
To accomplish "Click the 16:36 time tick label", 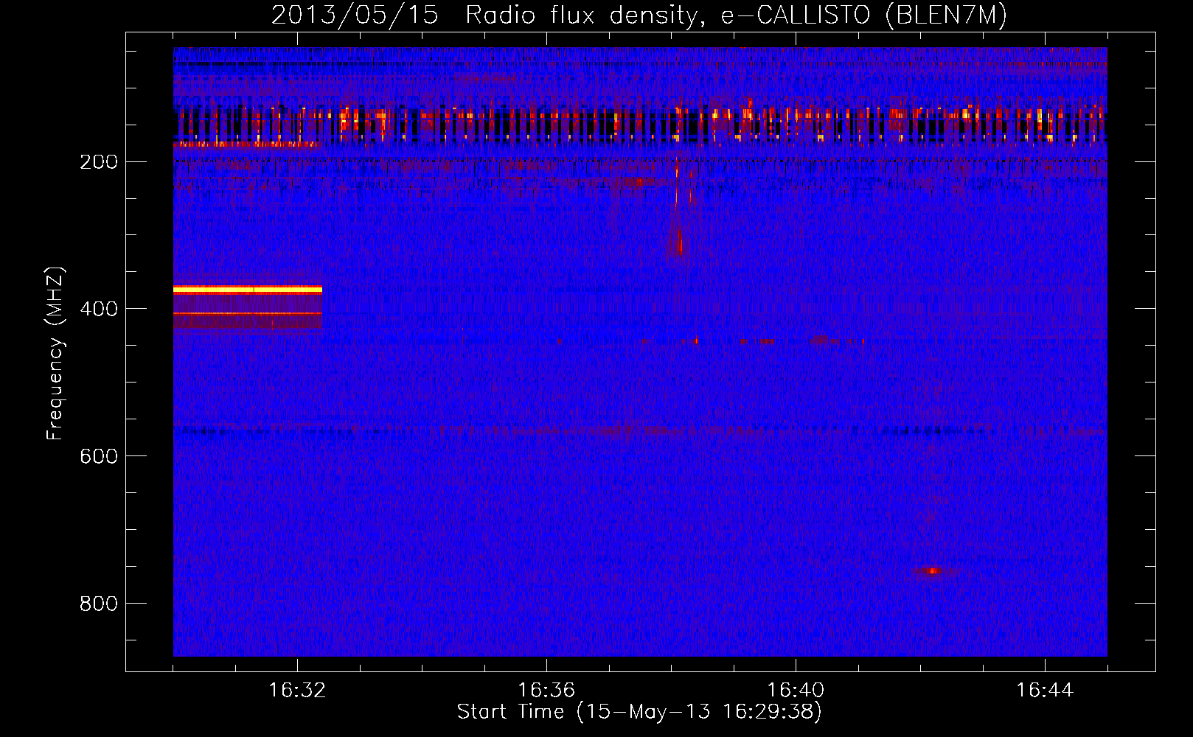I will (x=546, y=691).
